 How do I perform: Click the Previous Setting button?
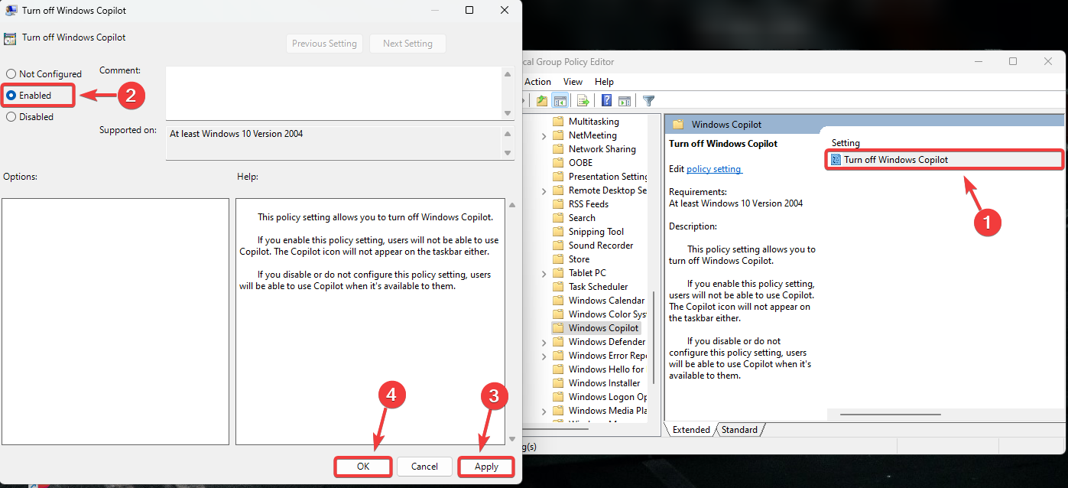pyautogui.click(x=324, y=44)
